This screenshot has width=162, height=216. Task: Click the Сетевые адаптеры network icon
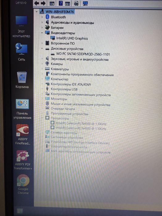(x=48, y=132)
